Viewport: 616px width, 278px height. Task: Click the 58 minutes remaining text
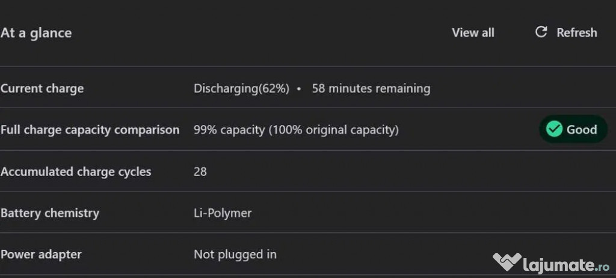click(x=371, y=89)
